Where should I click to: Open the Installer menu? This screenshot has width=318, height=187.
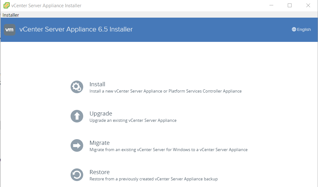point(11,15)
